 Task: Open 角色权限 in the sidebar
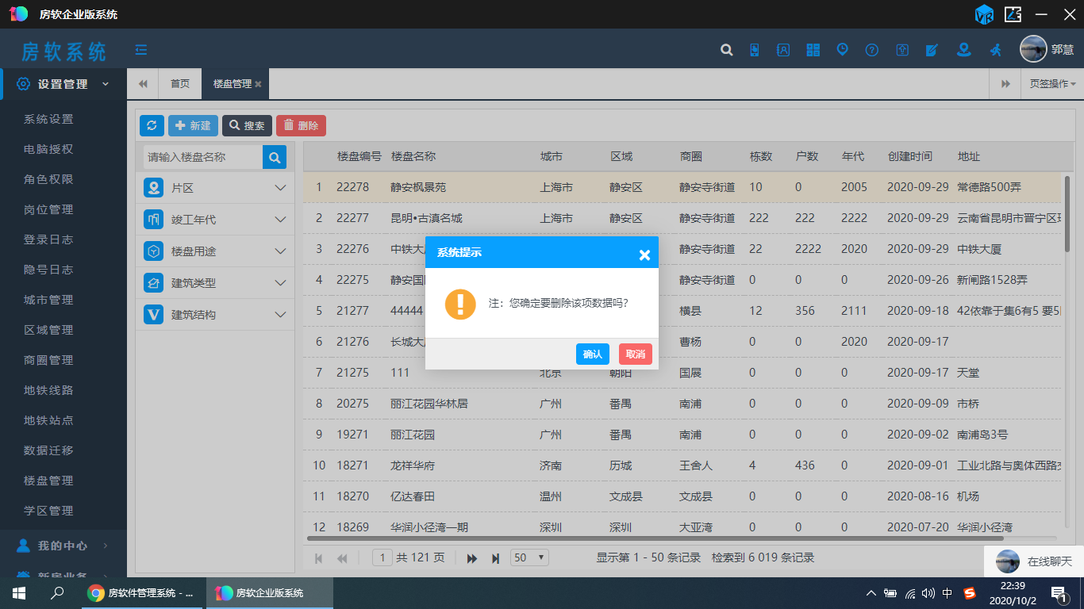pos(48,179)
